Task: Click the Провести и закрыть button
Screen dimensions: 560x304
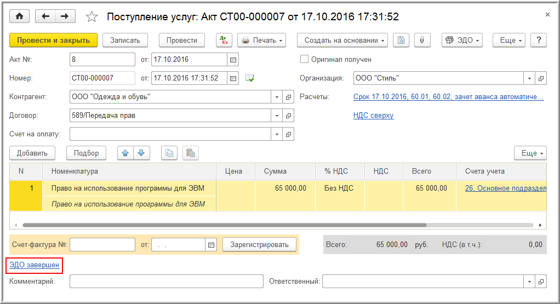Action: click(53, 40)
